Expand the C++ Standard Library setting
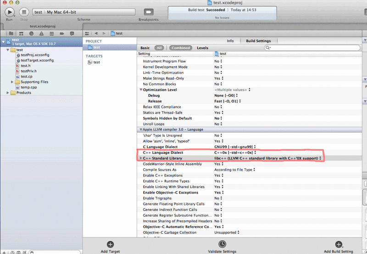Viewport: 367px width, 254px height. [141, 158]
